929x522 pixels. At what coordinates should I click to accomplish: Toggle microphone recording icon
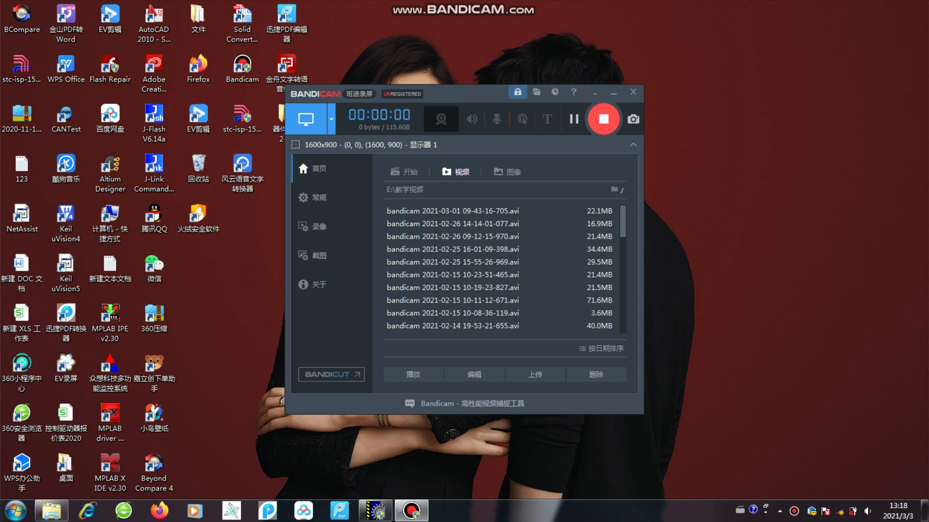pos(497,119)
